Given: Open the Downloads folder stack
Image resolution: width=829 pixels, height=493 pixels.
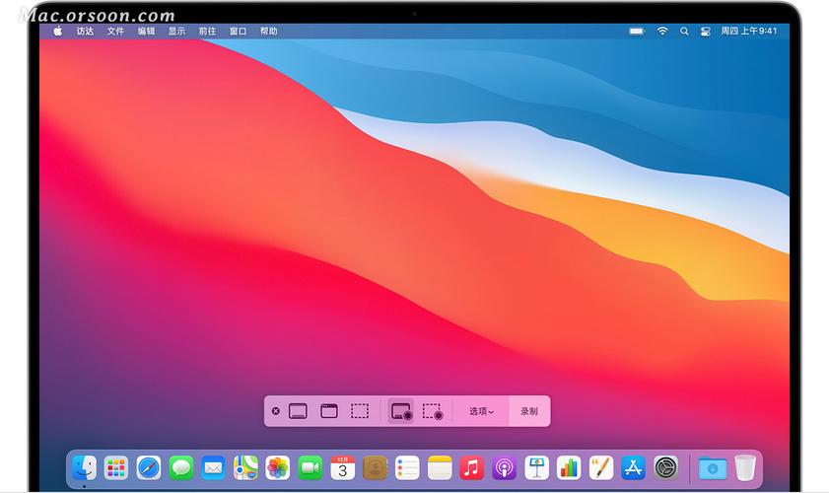Looking at the screenshot, I should click(712, 467).
